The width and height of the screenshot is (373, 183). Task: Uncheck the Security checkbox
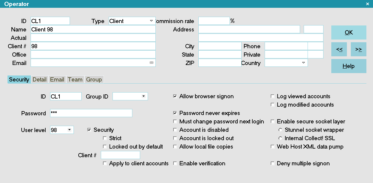click(89, 130)
